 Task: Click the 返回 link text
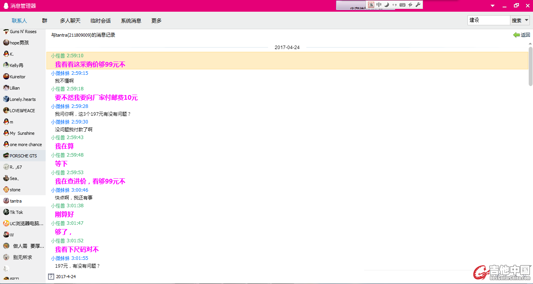tap(526, 35)
